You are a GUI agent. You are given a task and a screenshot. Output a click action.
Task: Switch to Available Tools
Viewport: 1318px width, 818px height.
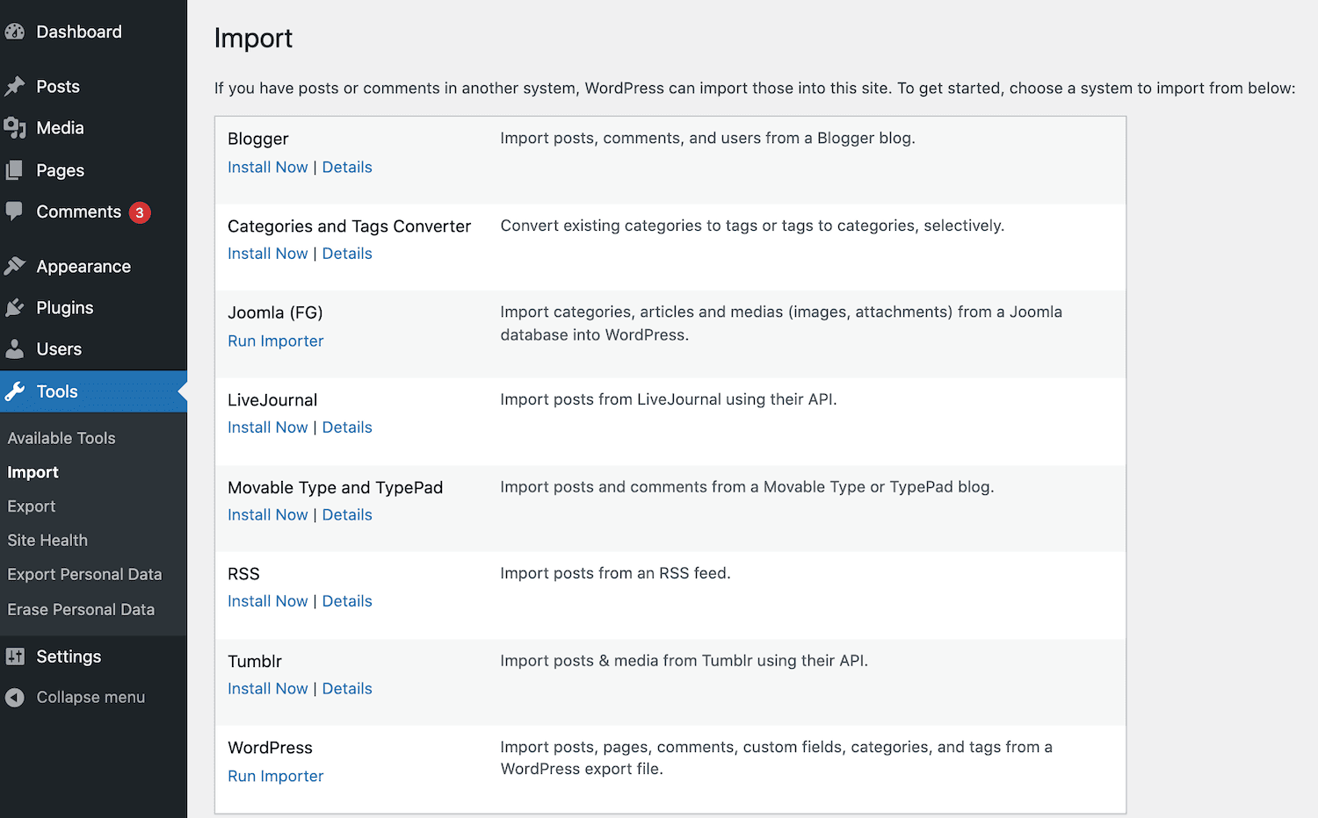coord(61,437)
